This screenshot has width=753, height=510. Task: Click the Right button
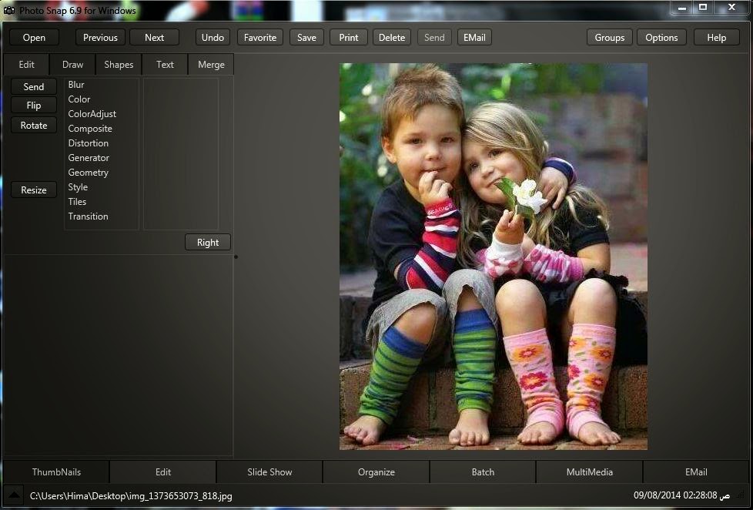click(x=207, y=242)
